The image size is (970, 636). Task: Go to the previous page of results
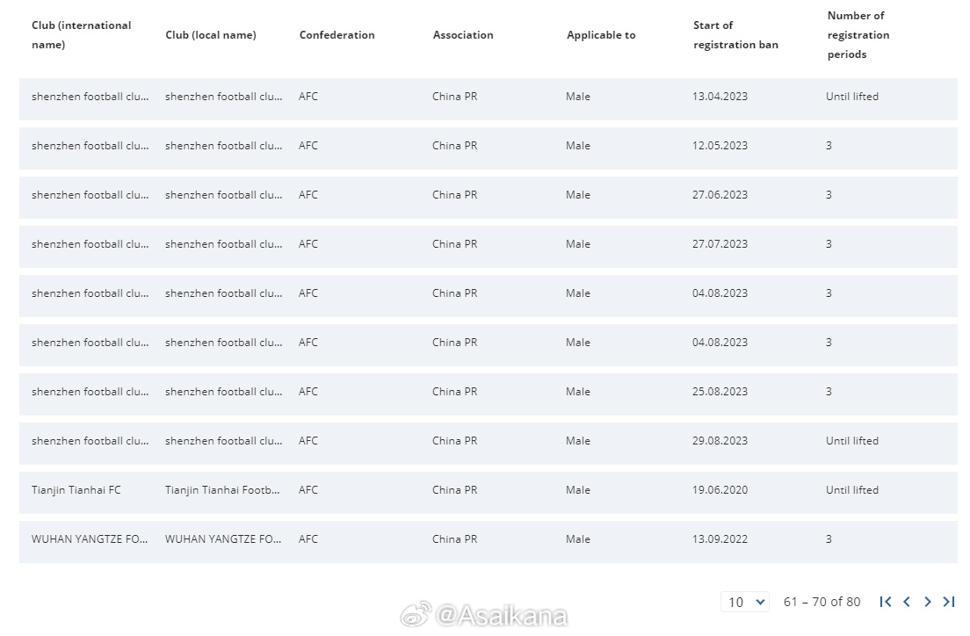coord(906,602)
